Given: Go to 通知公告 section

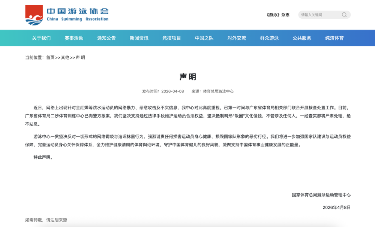Looking at the screenshot, I should point(106,38).
